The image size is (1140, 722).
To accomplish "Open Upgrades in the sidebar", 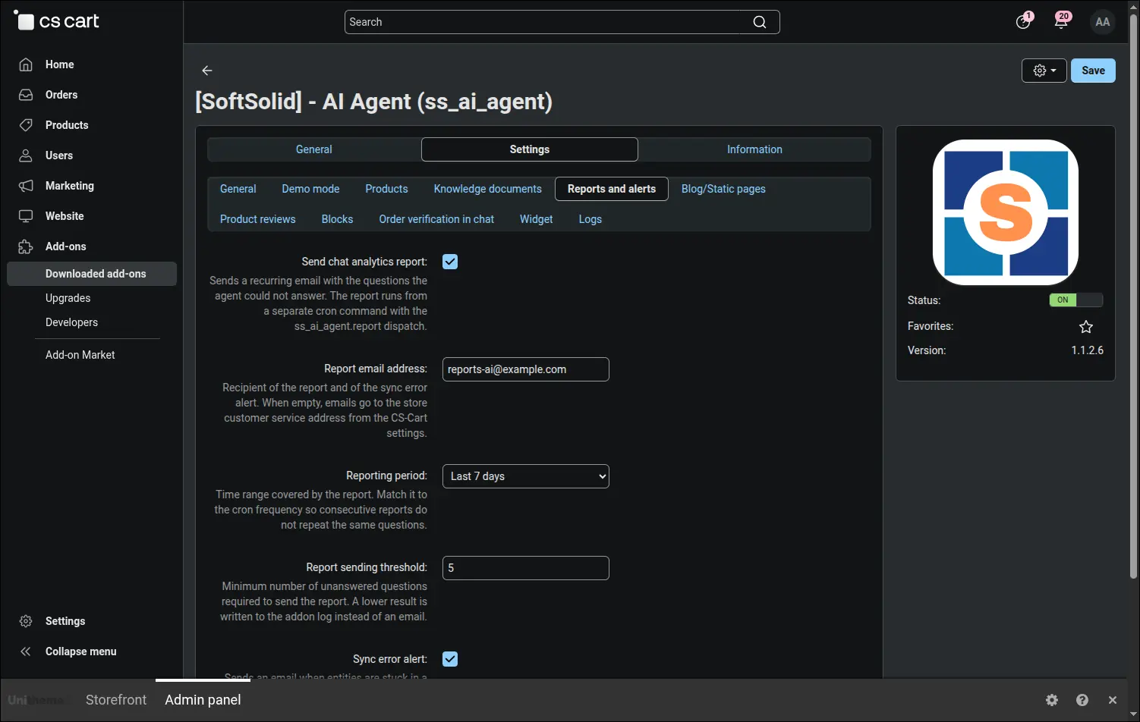I will click(x=68, y=298).
